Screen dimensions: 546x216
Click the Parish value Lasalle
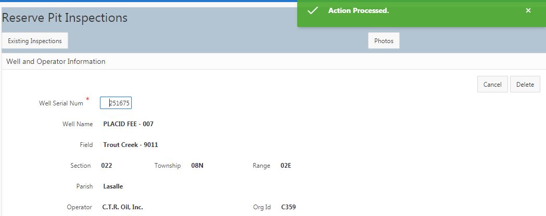113,186
